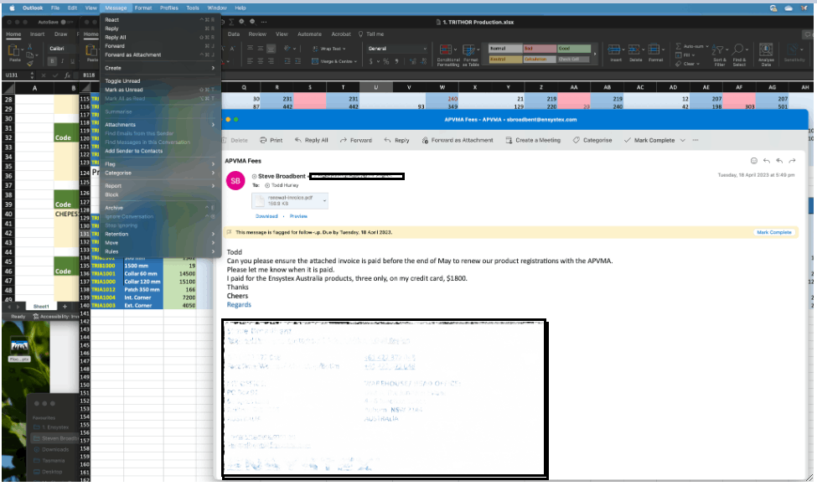Click the renewal-invoice.pdf attachment
This screenshot has height=486, width=817.
click(x=290, y=200)
